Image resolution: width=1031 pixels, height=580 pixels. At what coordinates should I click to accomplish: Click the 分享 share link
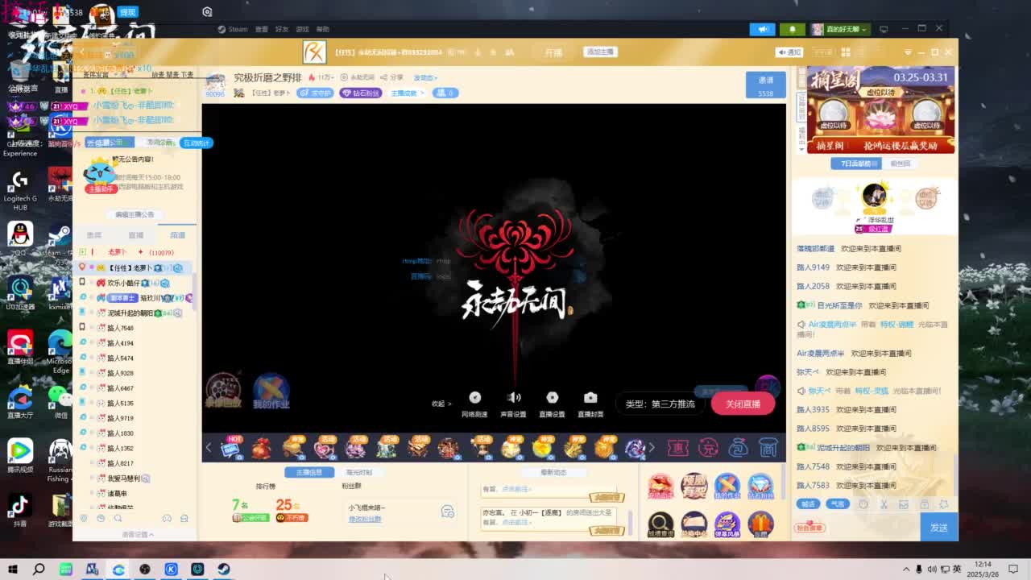tap(393, 77)
